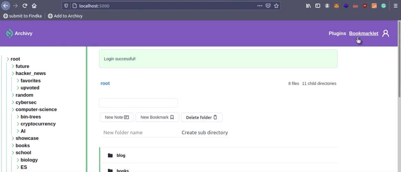Open the Plugins menu item
This screenshot has width=401, height=172.
point(337,33)
